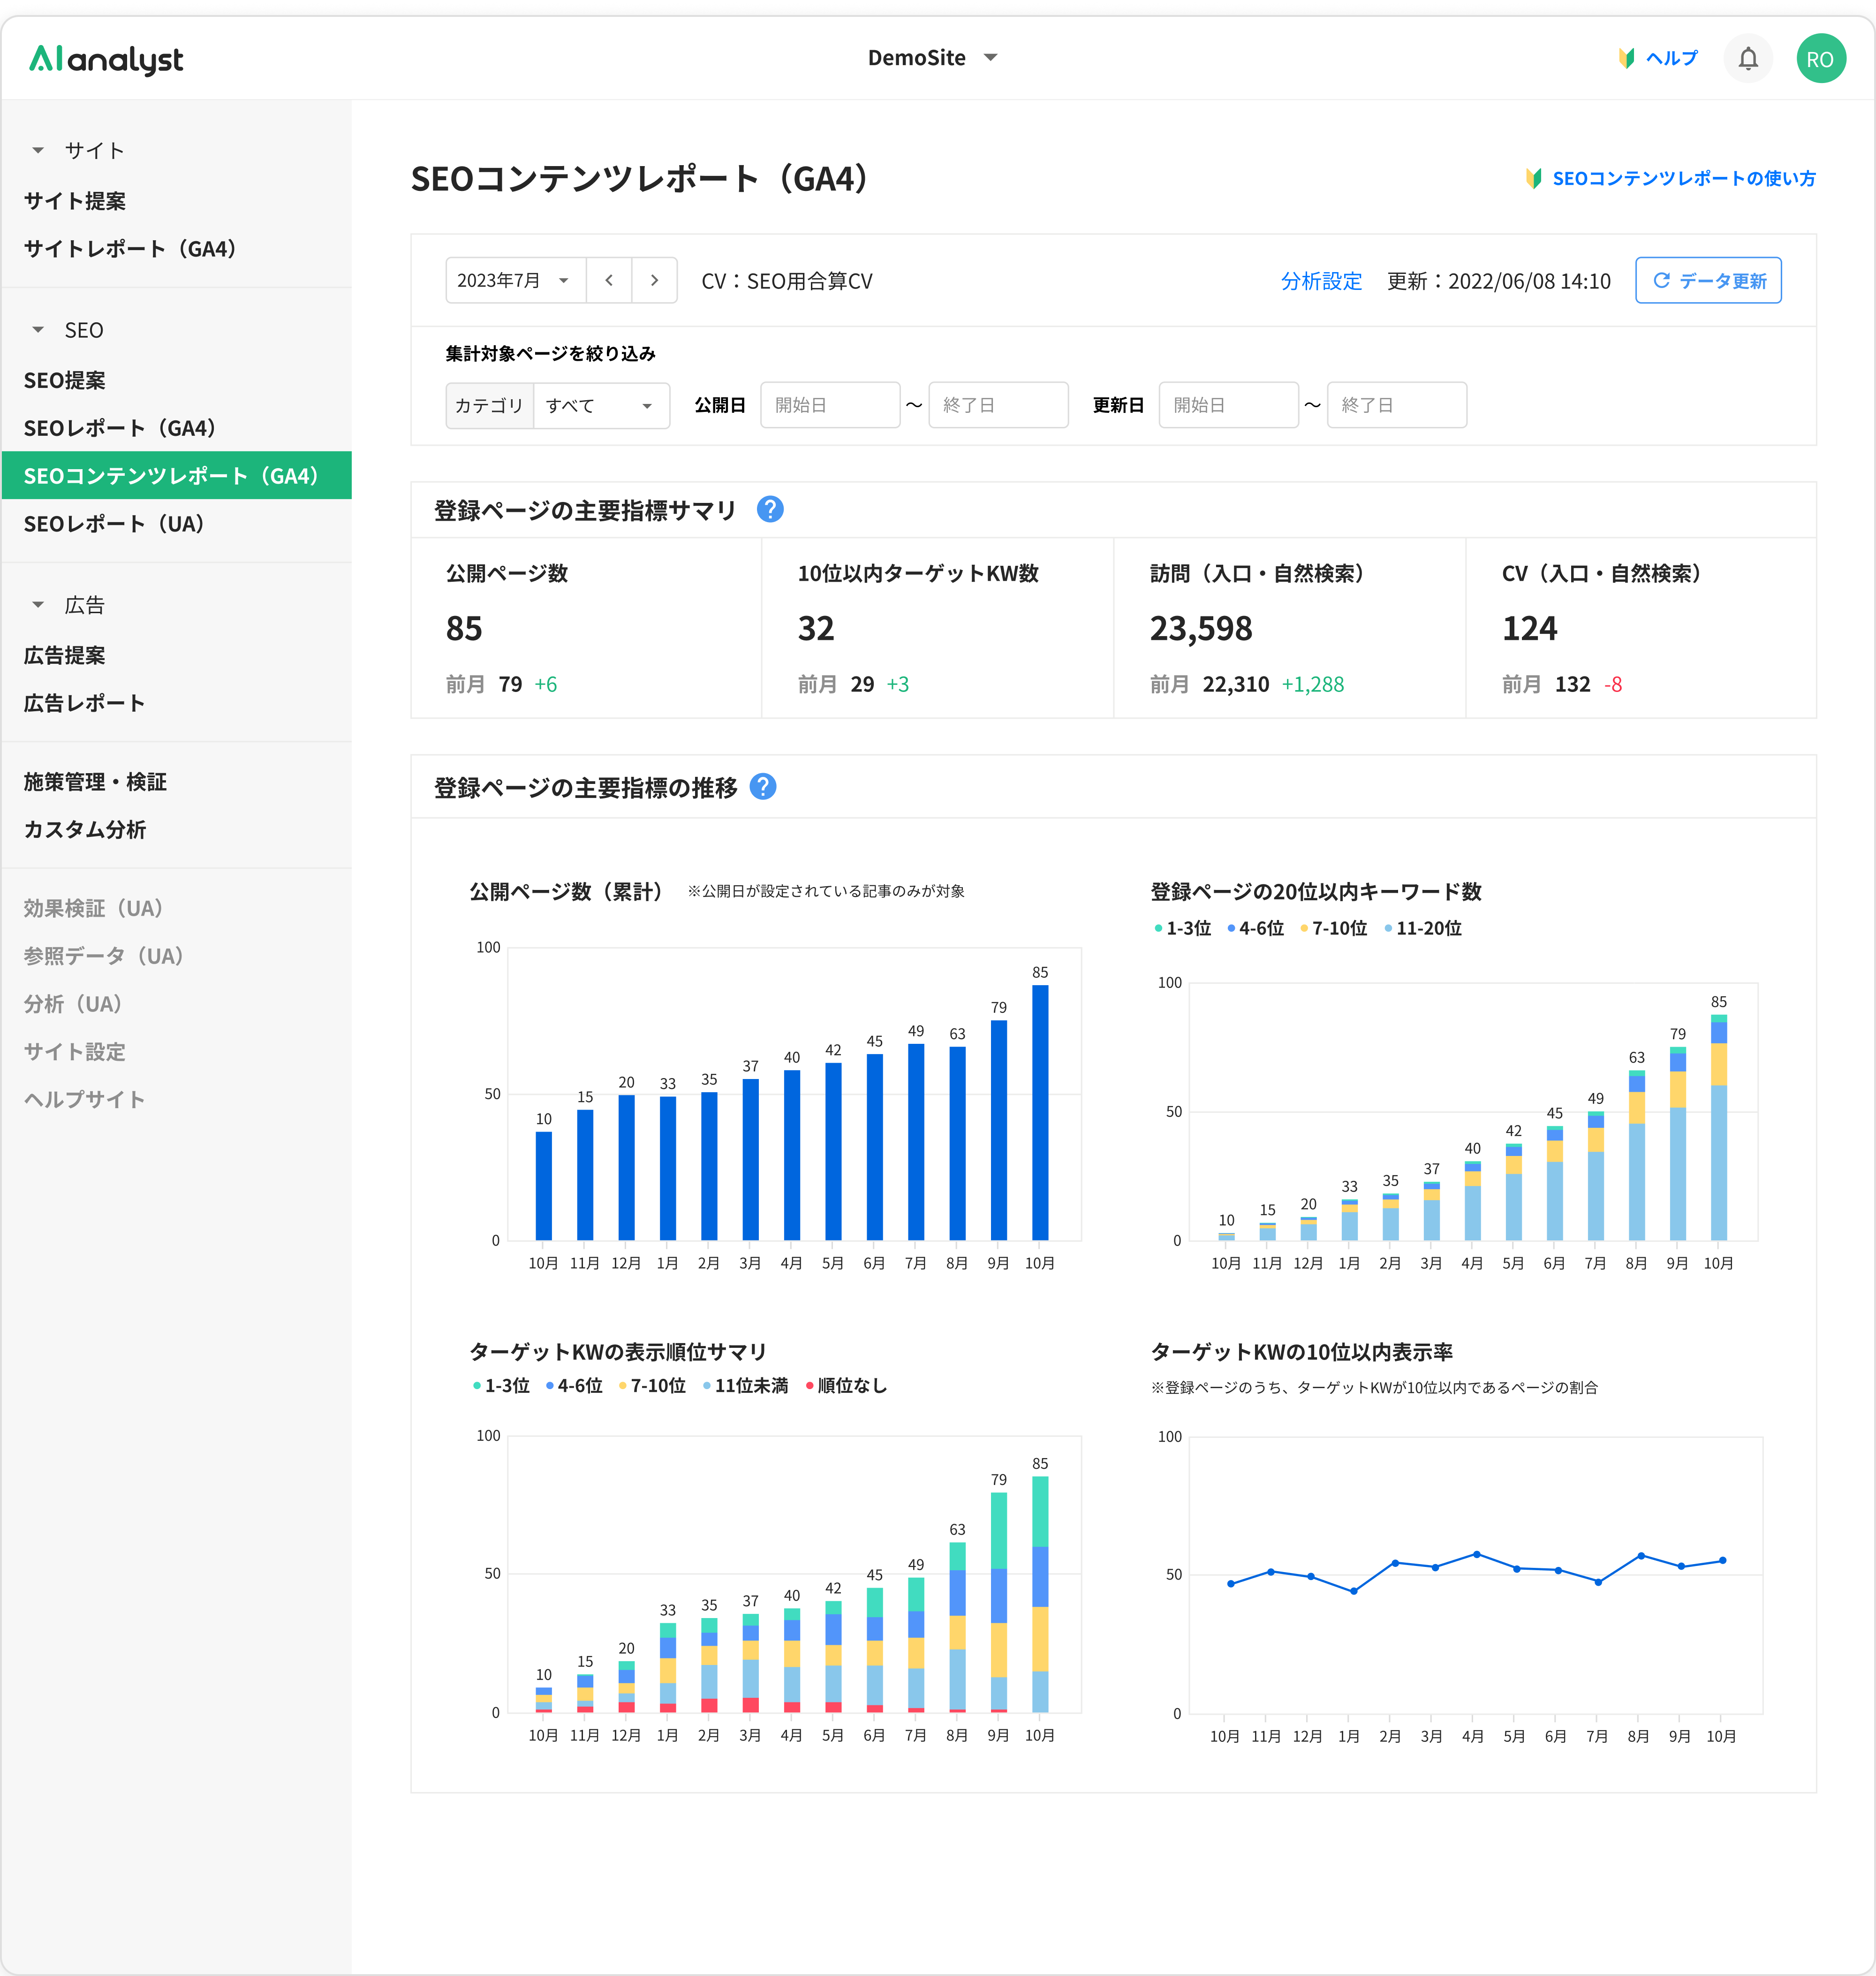
Task: Open help icon for 主要指標の推移
Action: coord(763,786)
